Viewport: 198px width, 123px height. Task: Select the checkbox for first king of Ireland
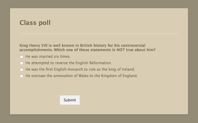click(22, 70)
